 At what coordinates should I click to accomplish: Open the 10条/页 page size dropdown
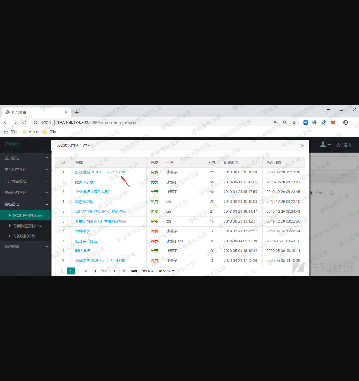coord(163,271)
